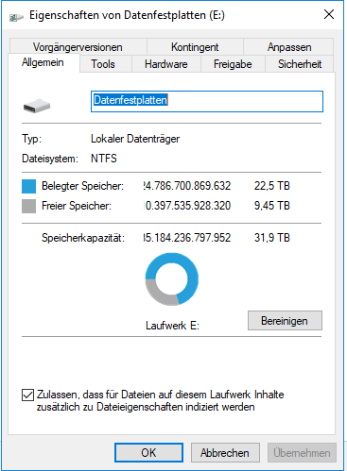Screen dimensions: 347x471
Task: Click the used space value 22,5 TB
Action: [272, 186]
